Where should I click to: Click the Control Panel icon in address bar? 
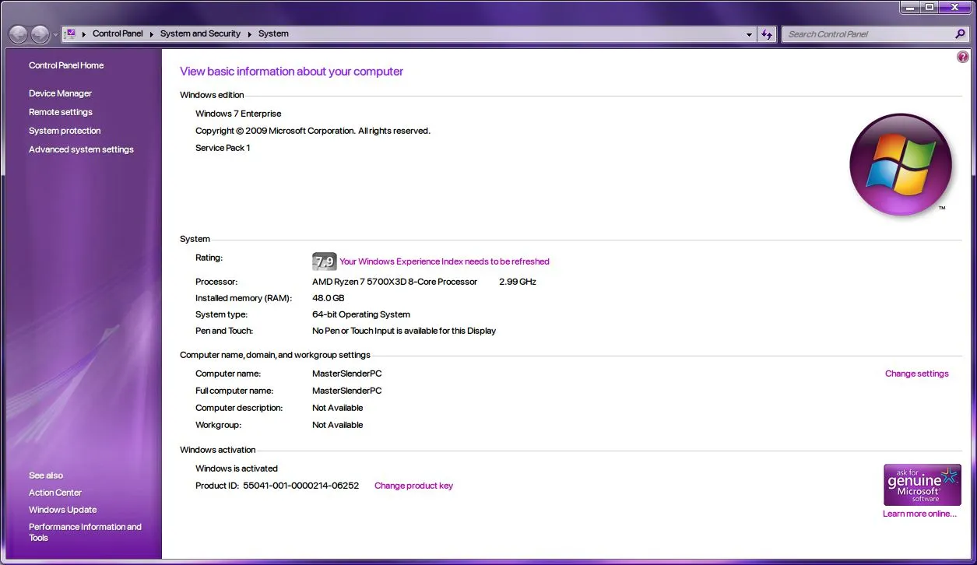[70, 34]
